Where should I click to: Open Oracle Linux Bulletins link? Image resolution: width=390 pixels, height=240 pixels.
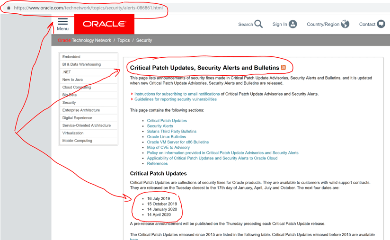(x=167, y=137)
